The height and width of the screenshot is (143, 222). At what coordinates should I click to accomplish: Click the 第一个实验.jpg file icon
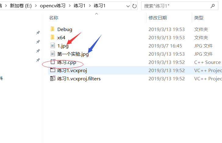click(x=53, y=54)
